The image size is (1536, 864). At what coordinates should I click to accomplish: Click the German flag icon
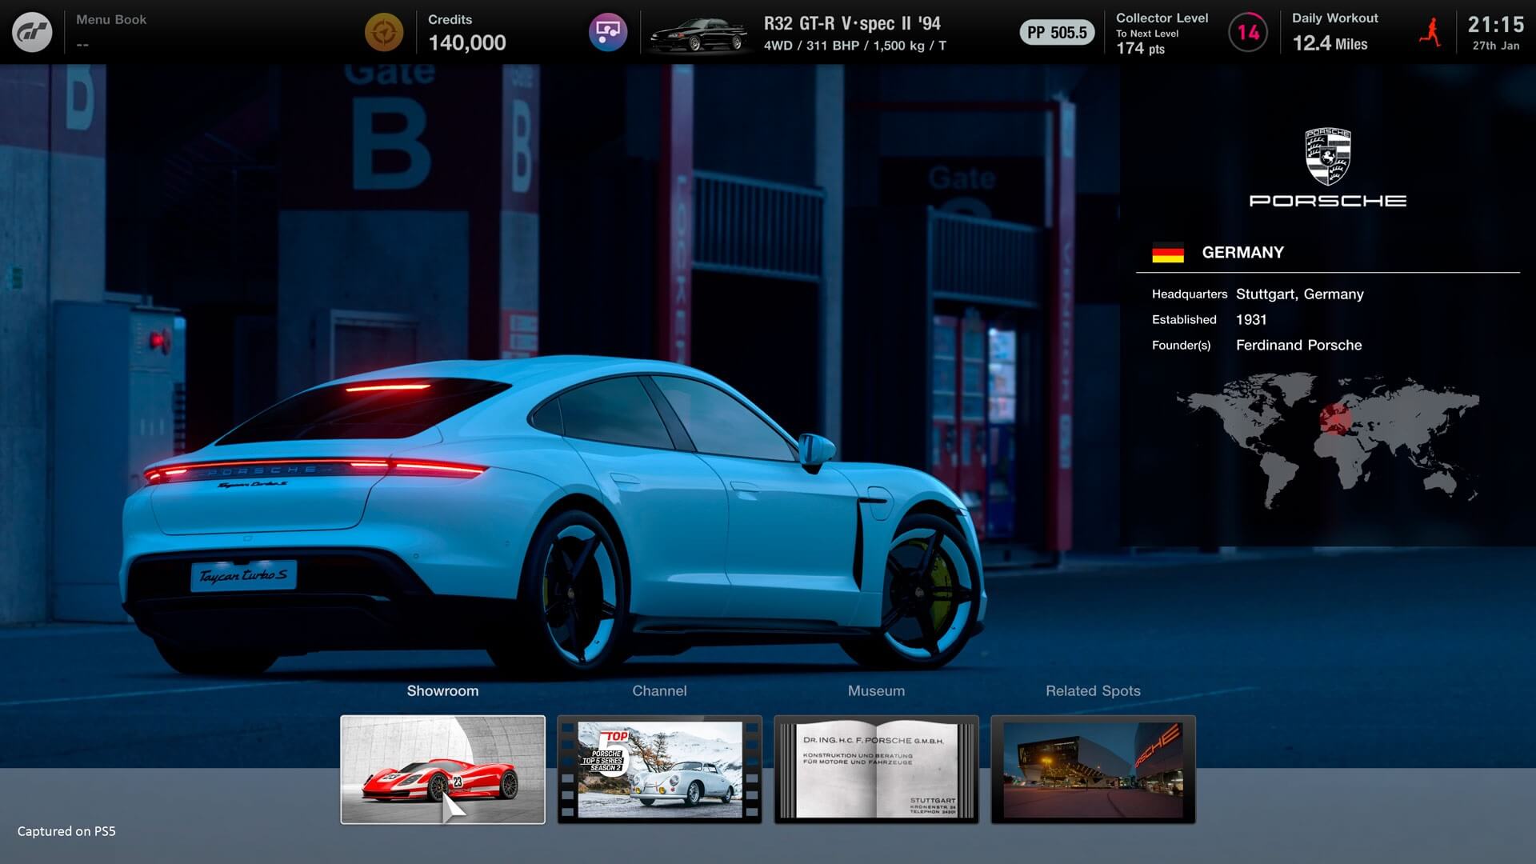click(x=1167, y=253)
